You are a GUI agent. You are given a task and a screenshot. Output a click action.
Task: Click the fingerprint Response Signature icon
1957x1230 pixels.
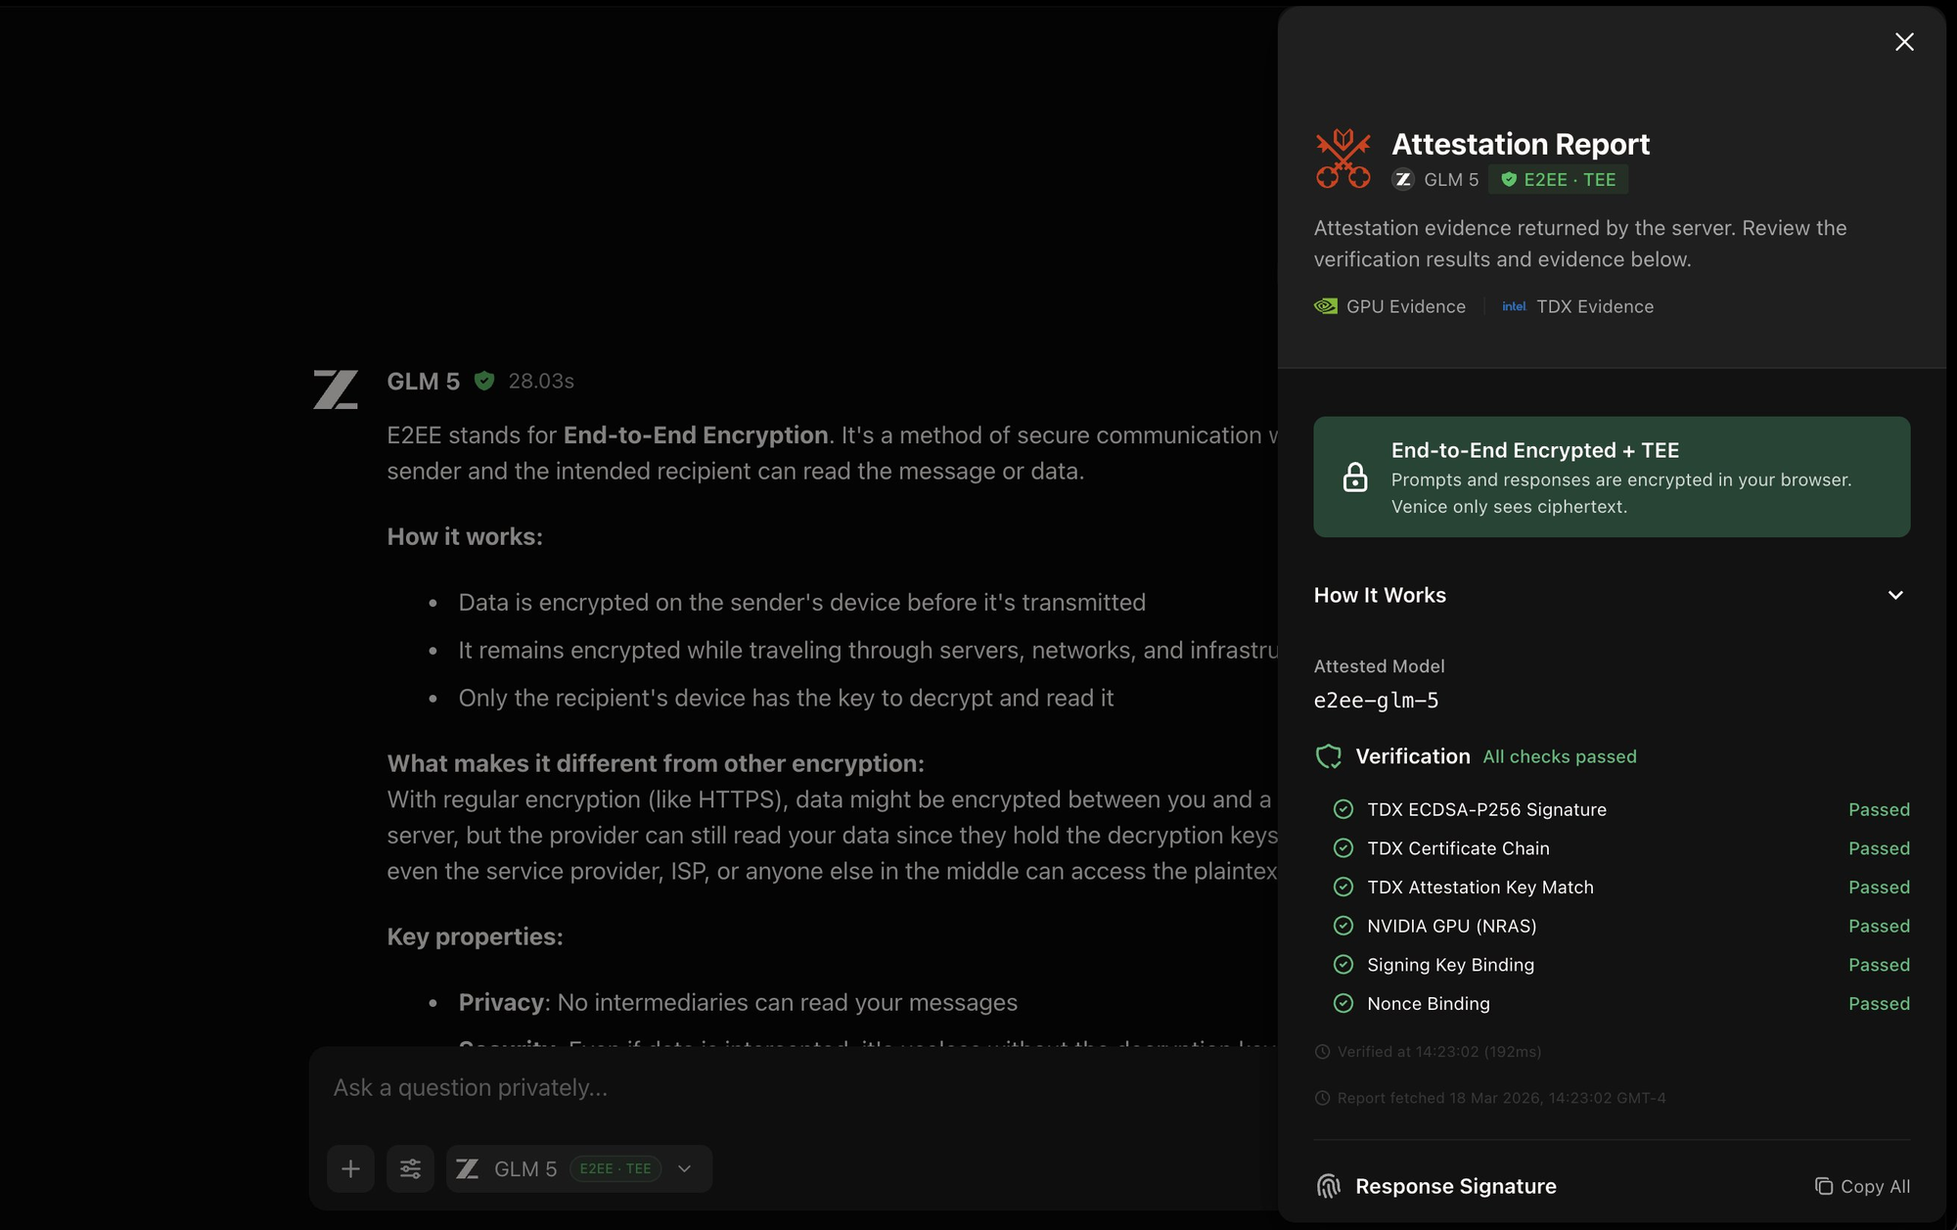tap(1328, 1186)
